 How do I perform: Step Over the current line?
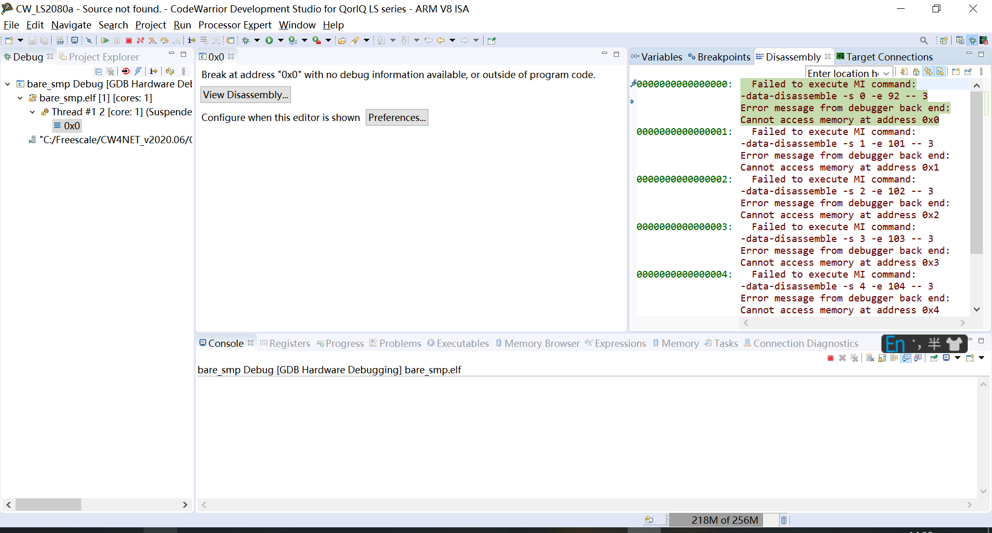click(165, 40)
